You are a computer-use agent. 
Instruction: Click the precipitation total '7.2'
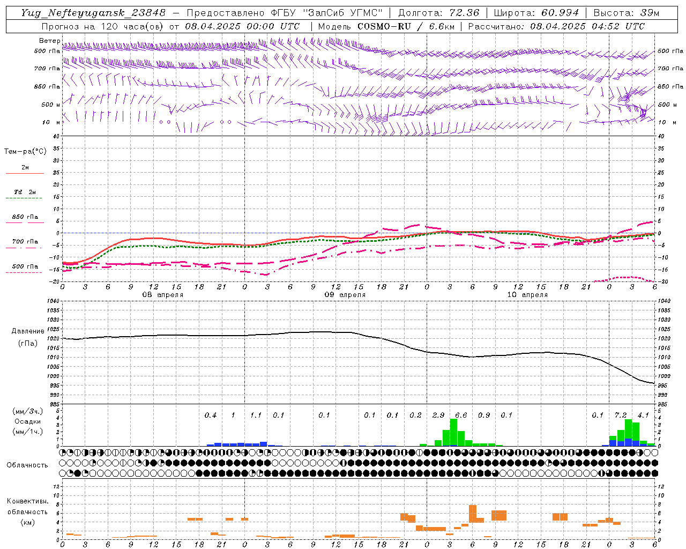point(621,415)
